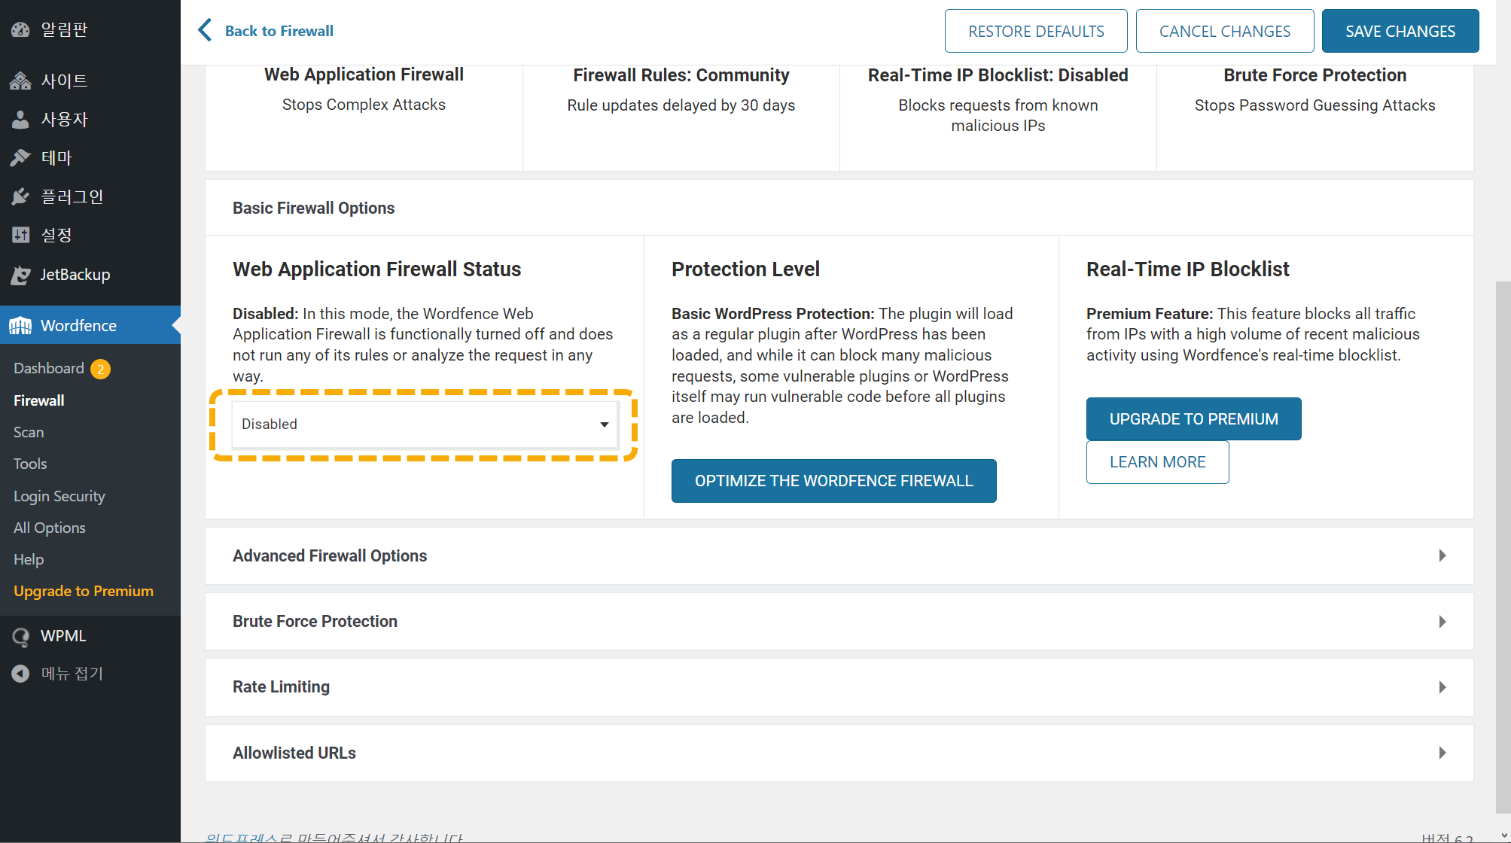The image size is (1511, 843).
Task: Click the WPML sidebar icon
Action: [20, 636]
